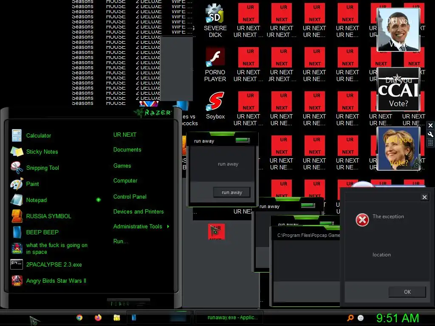
Task: Click the C:\Program Files\Popcap Game window title
Action: (308, 235)
